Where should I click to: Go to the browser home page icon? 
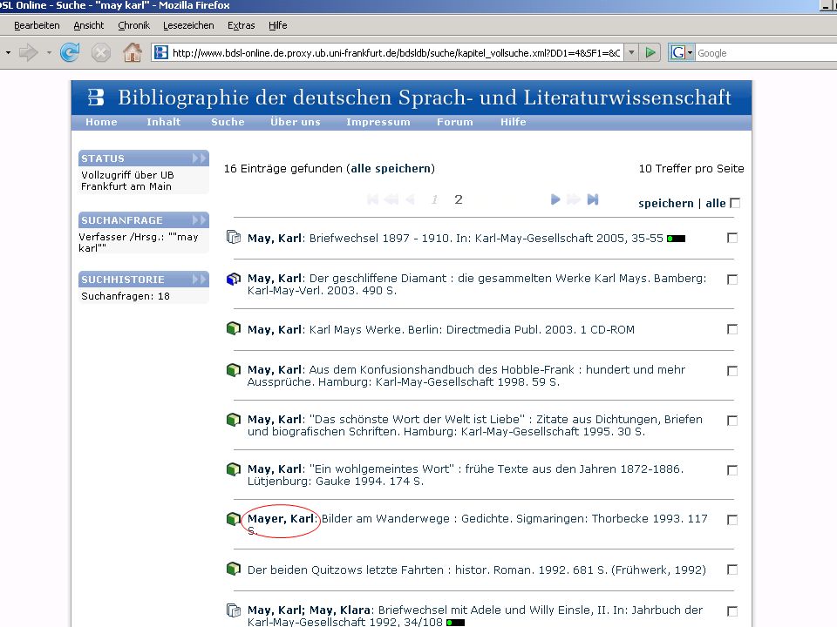(133, 52)
